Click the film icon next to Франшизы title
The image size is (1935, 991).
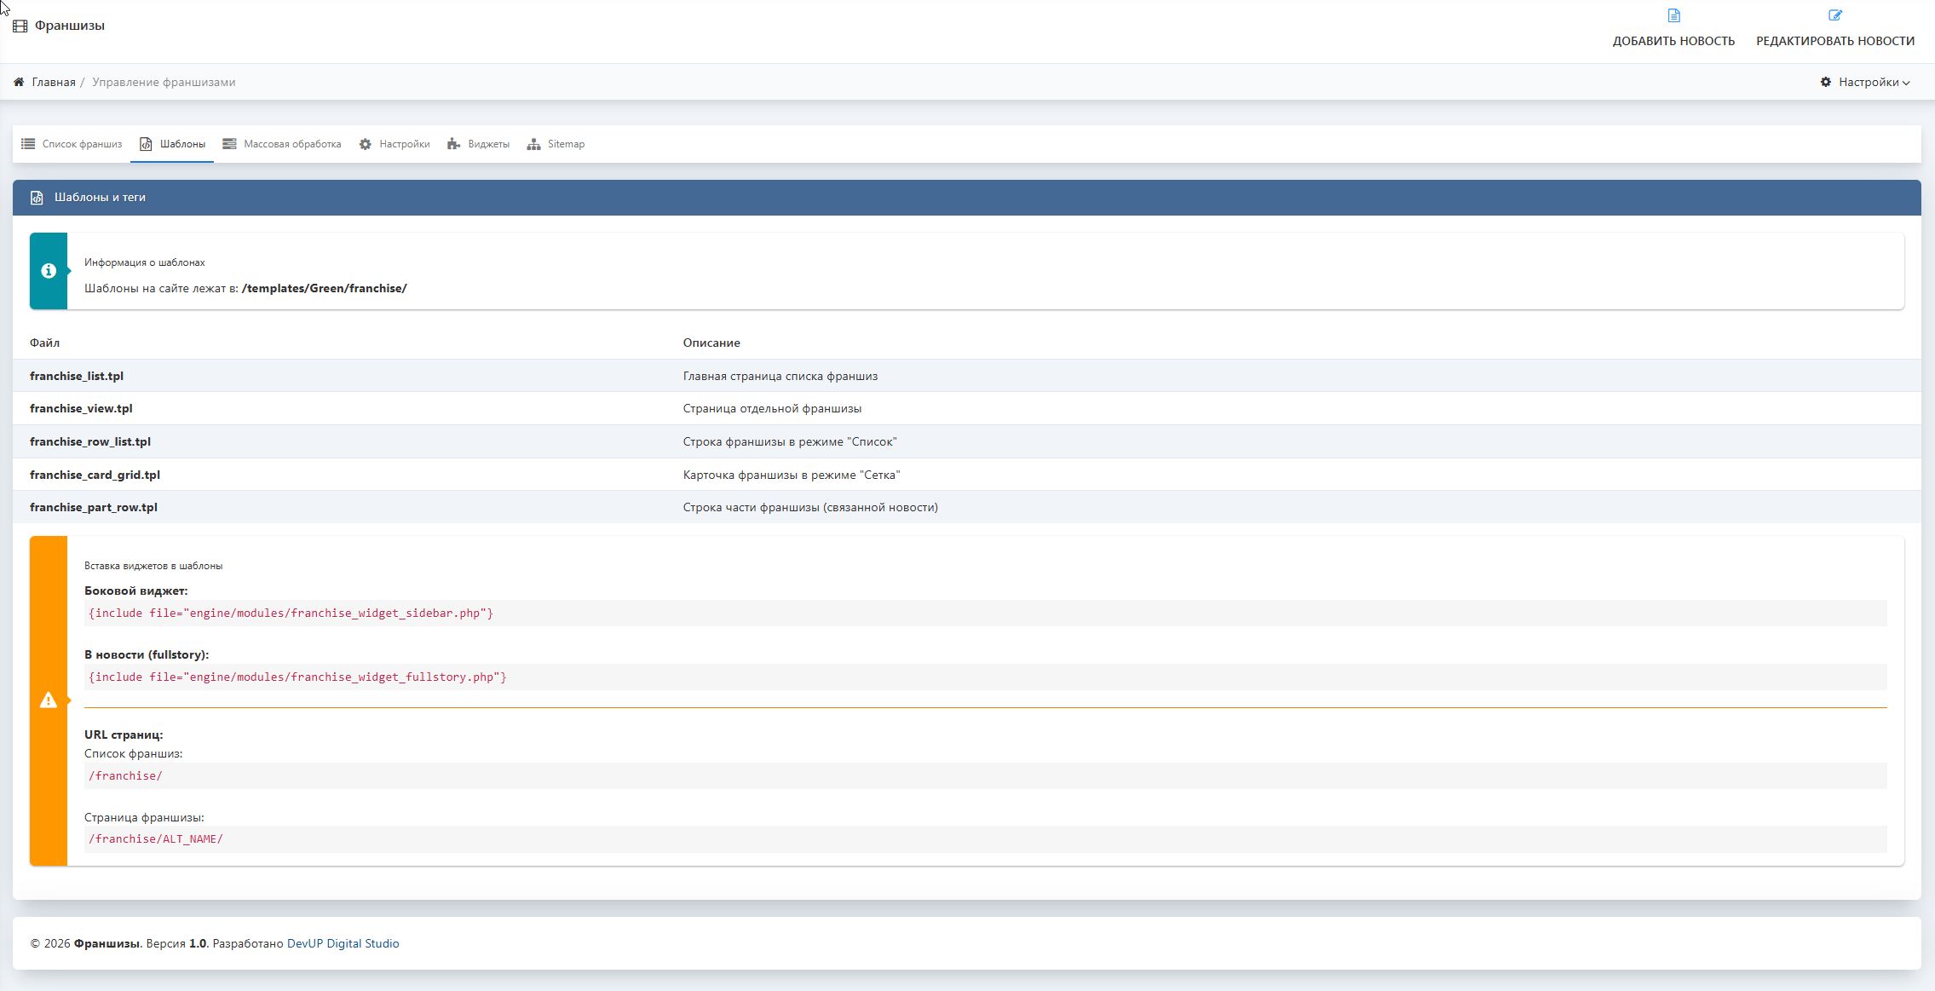tap(20, 26)
